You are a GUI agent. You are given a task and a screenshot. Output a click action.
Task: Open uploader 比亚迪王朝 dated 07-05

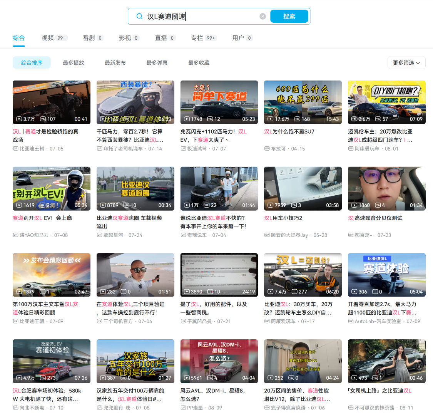[32, 149]
